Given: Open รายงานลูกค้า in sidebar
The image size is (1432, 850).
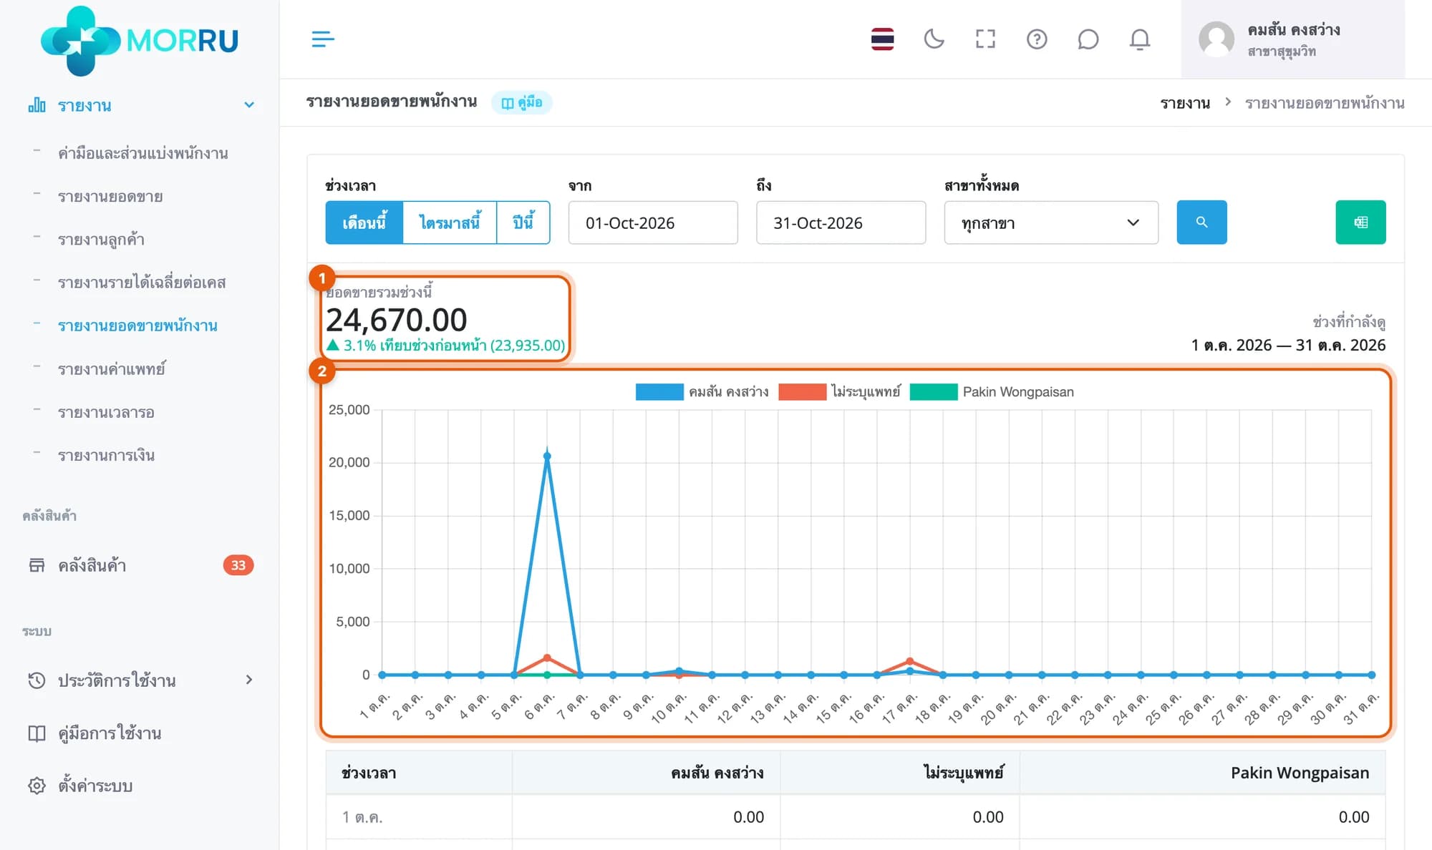Looking at the screenshot, I should coord(101,239).
